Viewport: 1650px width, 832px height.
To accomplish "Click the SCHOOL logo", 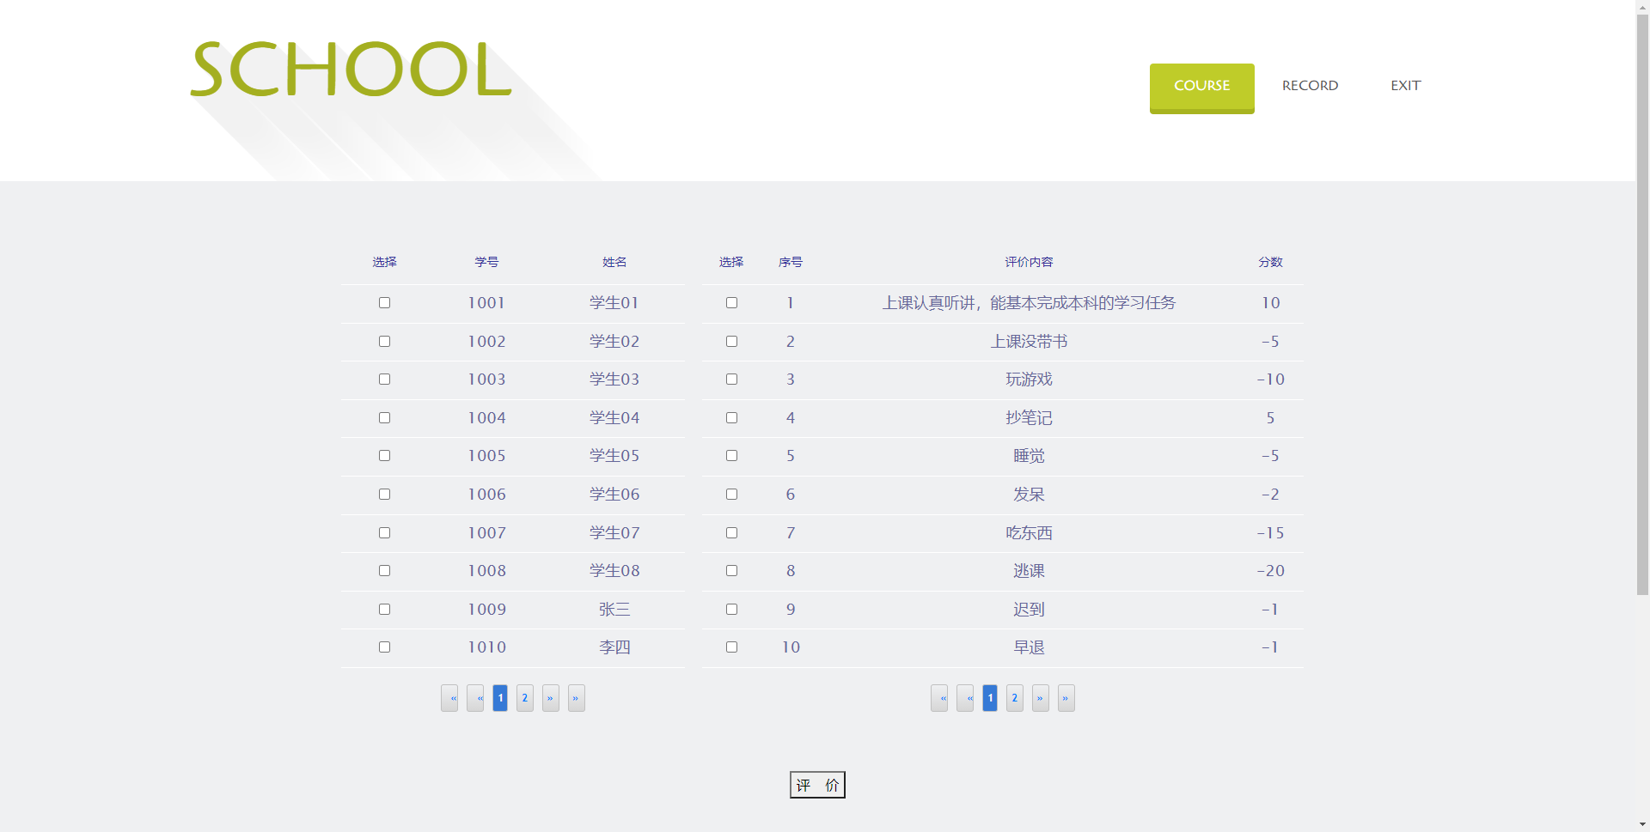I will coord(351,70).
